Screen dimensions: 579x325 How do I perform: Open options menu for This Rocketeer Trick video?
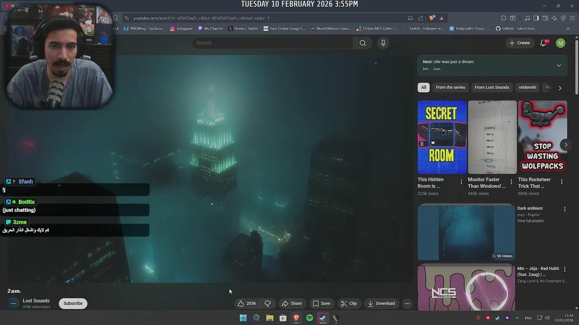pos(562,182)
